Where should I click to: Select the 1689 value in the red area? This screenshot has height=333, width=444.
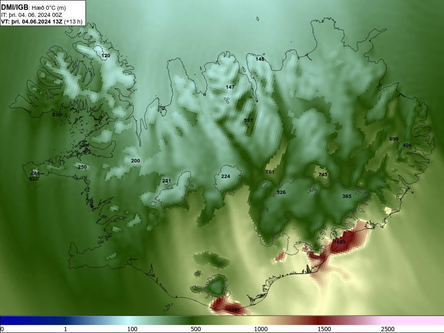point(340,242)
